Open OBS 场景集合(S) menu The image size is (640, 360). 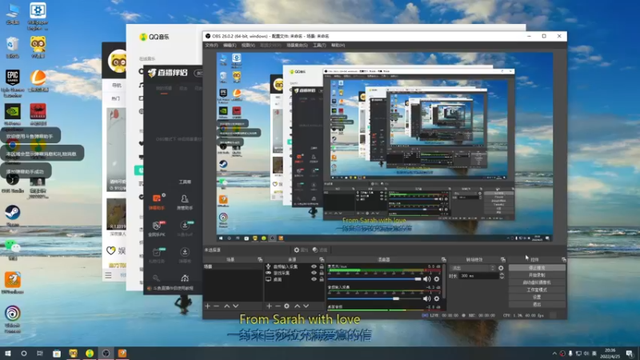pyautogui.click(x=297, y=46)
